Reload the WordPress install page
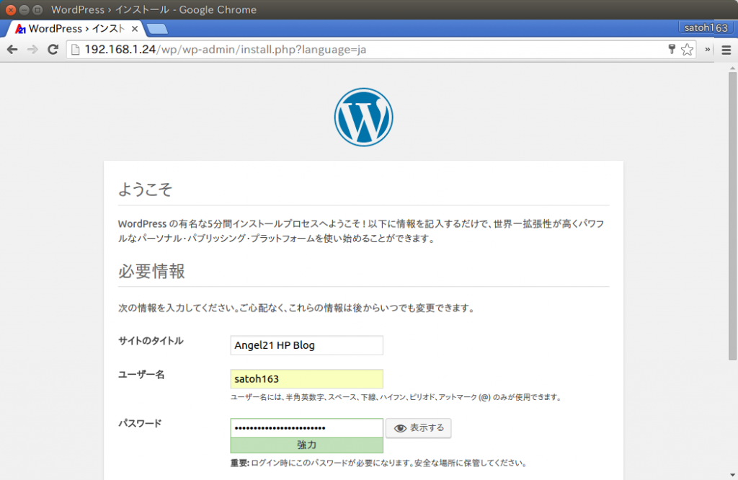The image size is (738, 480). 53,50
